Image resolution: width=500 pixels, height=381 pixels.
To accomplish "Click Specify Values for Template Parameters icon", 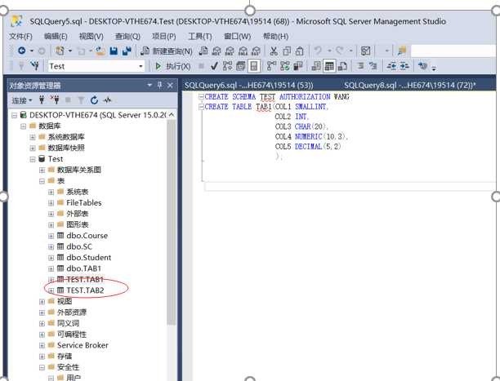I will click(423, 66).
